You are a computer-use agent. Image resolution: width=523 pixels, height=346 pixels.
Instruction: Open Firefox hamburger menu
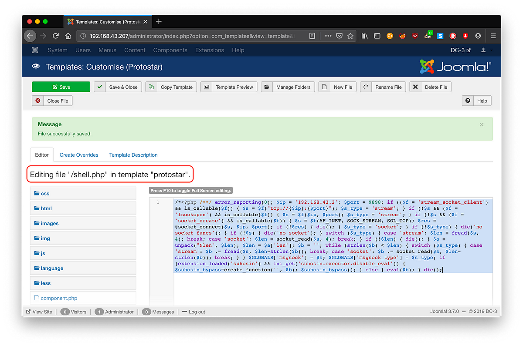click(493, 36)
